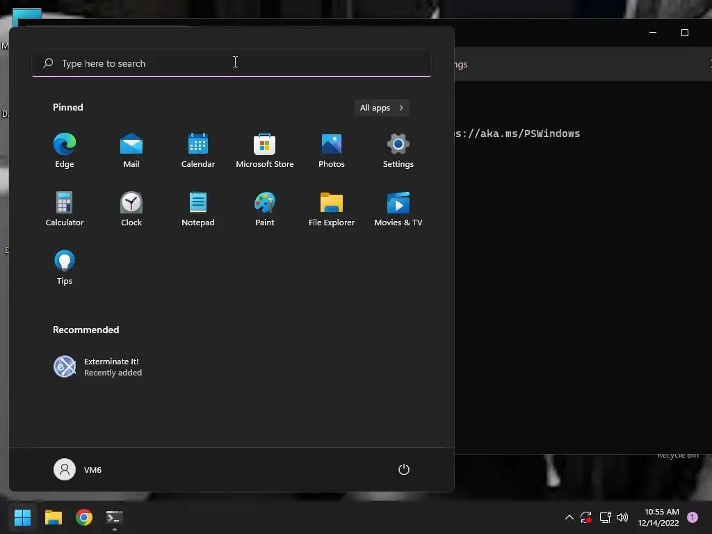Open Notepad from Start menu

(x=198, y=209)
